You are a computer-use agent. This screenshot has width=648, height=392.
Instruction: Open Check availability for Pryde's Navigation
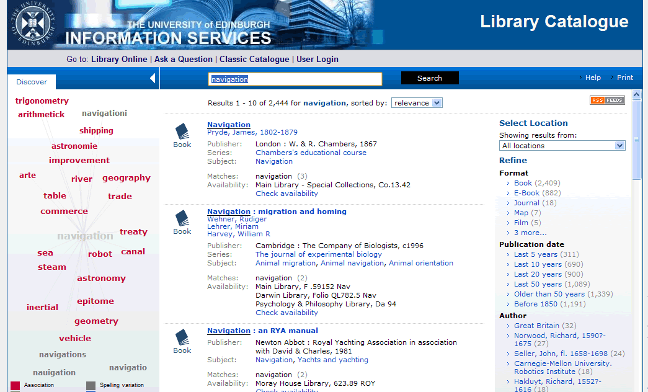(x=286, y=194)
